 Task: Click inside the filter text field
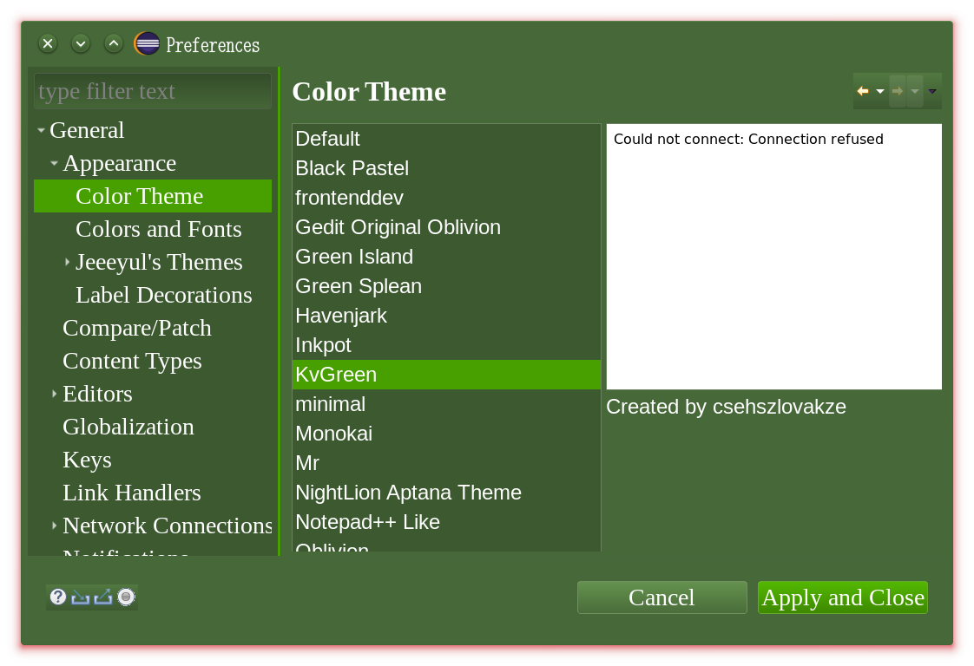point(153,91)
